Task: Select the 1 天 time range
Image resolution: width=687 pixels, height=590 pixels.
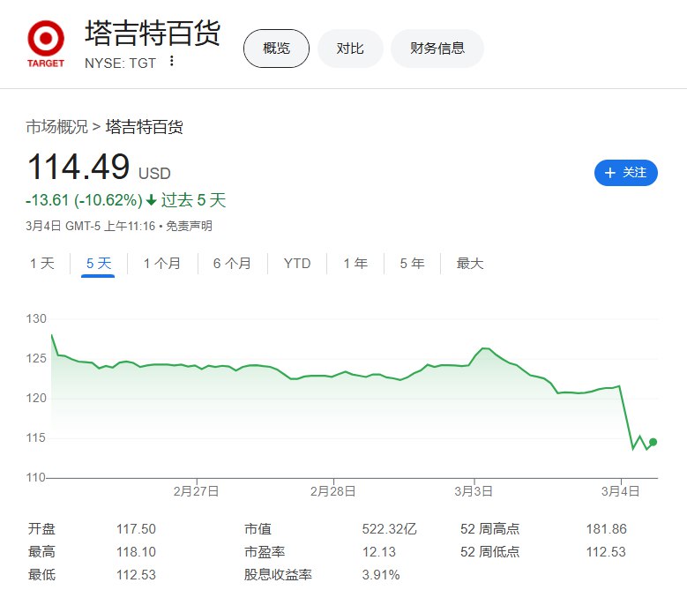Action: [42, 263]
